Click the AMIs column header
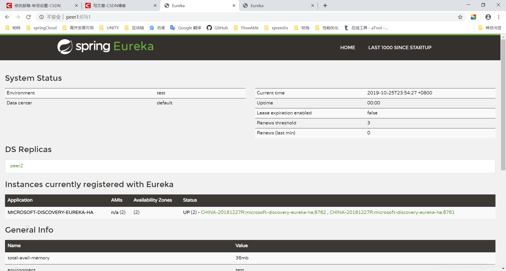This screenshot has height=271, width=506. coord(116,200)
